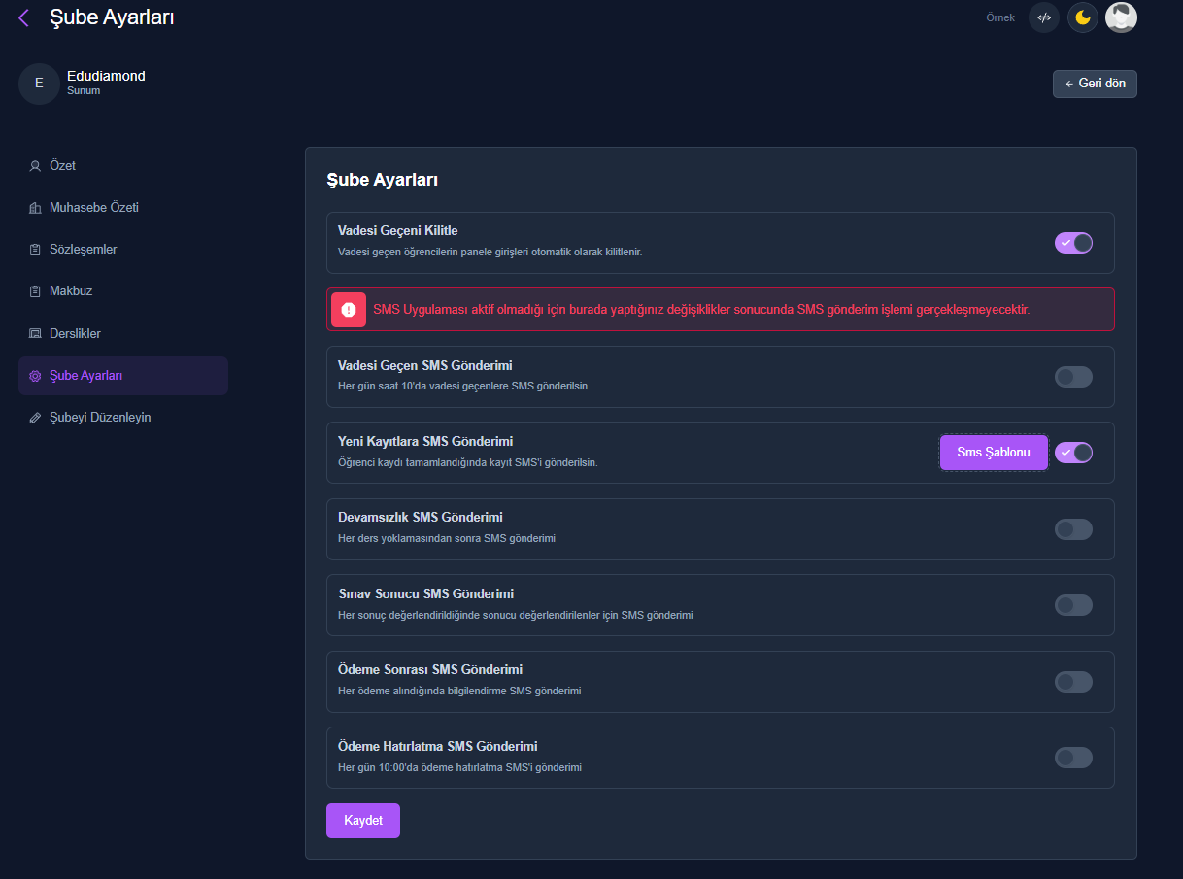
Task: Open the code embed icon in header
Action: [1044, 17]
